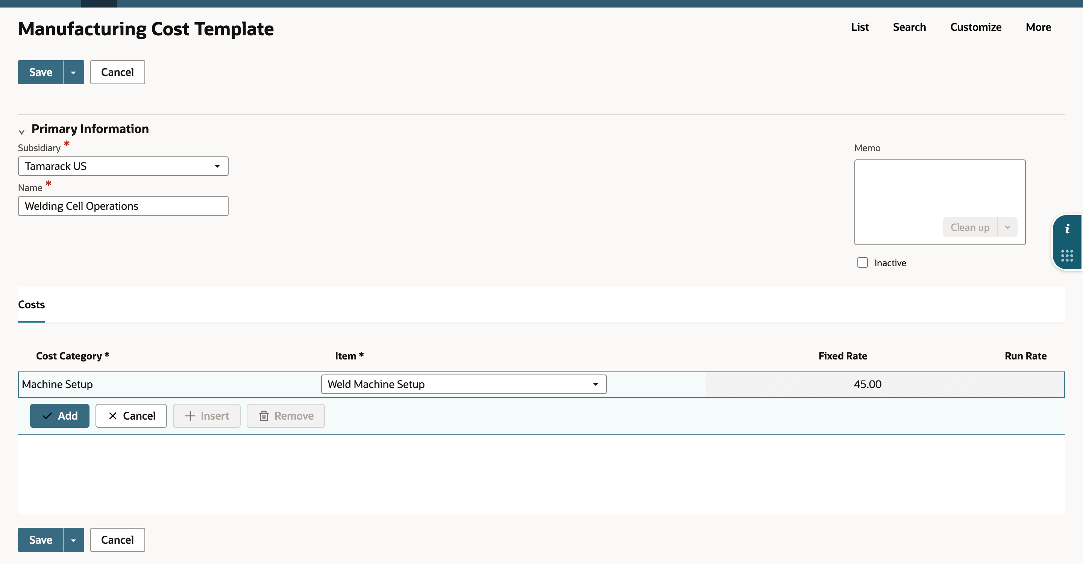Expand the Clean up options arrow
1083x564 pixels.
tap(1007, 227)
